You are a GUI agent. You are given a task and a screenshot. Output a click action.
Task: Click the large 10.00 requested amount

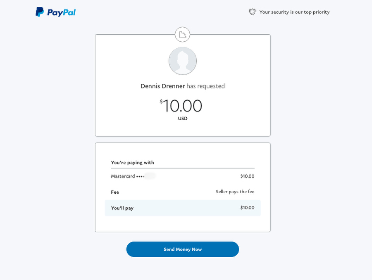pyautogui.click(x=182, y=106)
